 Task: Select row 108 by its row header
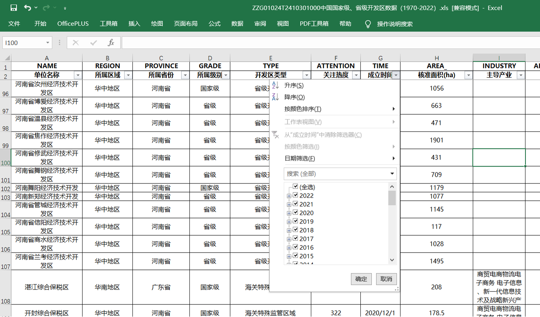[6, 287]
